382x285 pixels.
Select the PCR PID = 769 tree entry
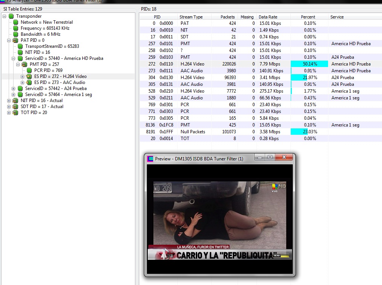tap(48, 70)
